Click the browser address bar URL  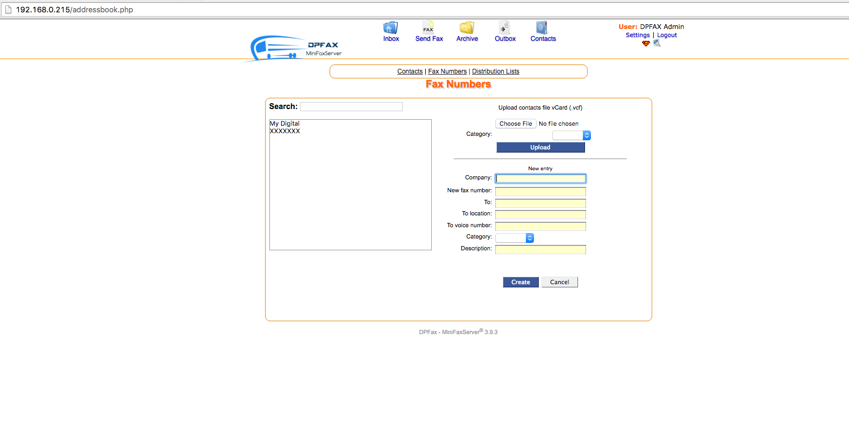point(75,10)
